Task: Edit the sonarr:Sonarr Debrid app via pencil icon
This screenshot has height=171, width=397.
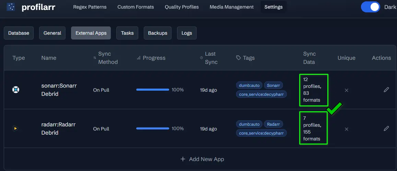Action: click(x=386, y=90)
